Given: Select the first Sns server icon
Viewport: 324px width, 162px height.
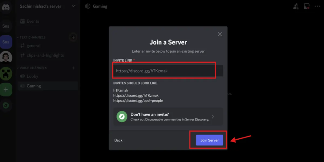Looking at the screenshot, I should (6, 26).
